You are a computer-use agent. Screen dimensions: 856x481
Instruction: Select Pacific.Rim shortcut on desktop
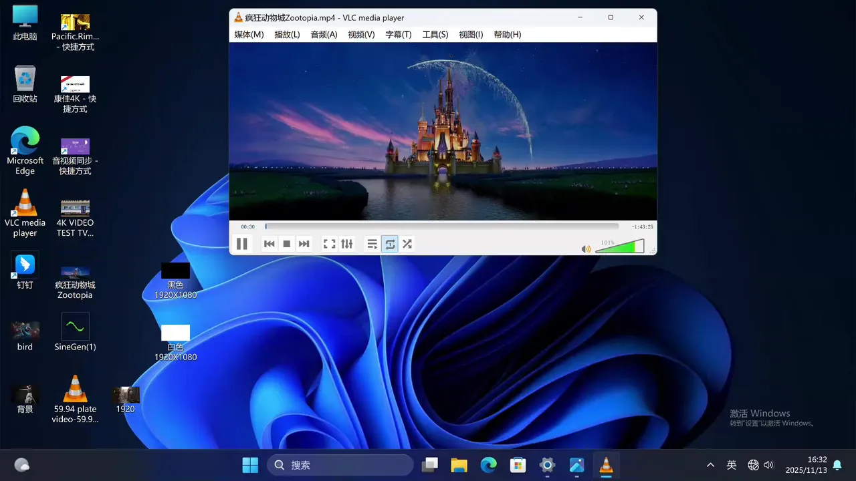pos(75,32)
